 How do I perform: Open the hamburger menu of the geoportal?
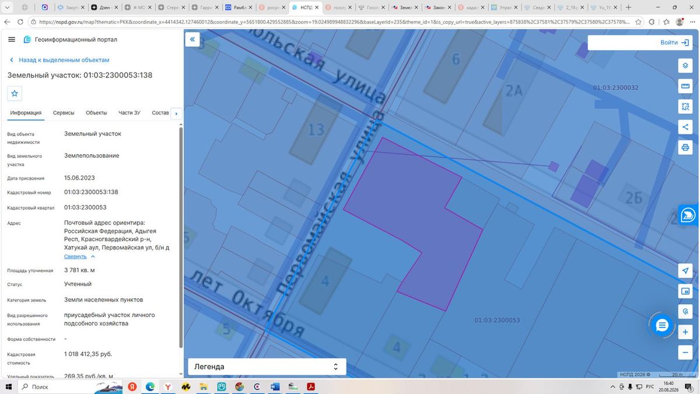12,39
